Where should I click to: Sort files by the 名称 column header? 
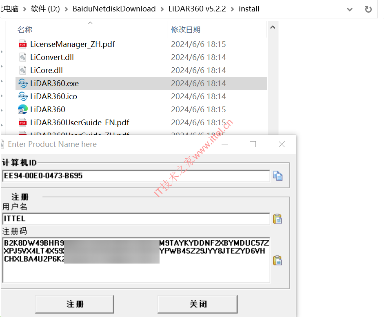click(x=25, y=30)
